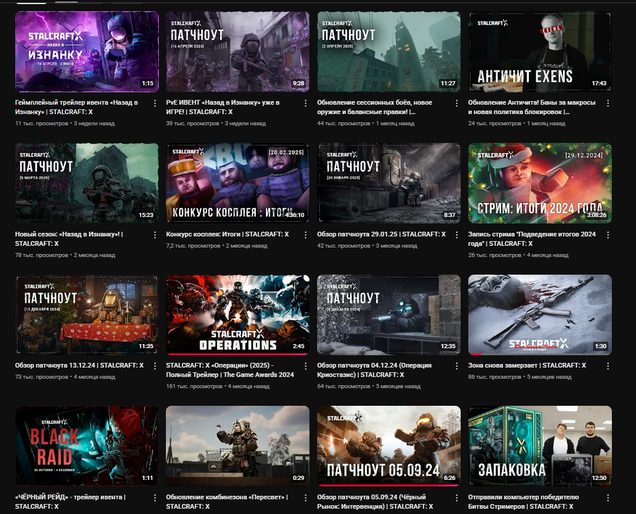Play the ПАТЧНОУТ 05.09.24 thumbnail
This screenshot has width=636, height=514.
point(388,446)
